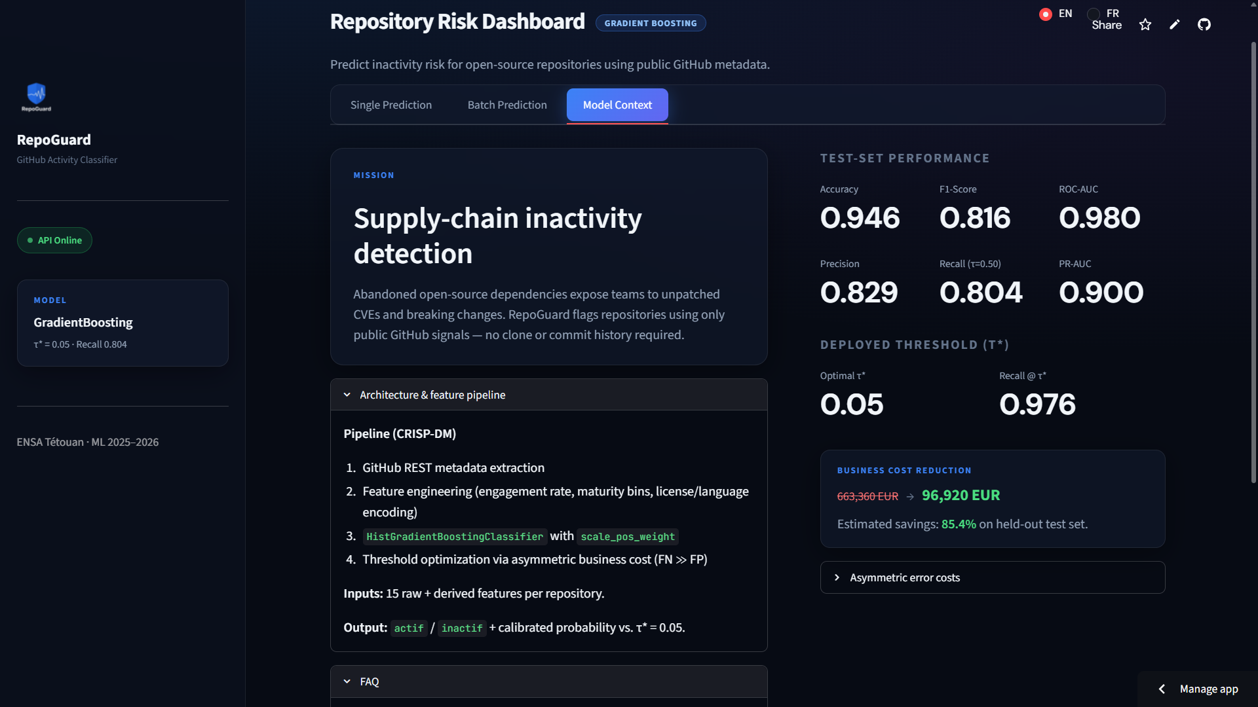Select the FR language radio button

pyautogui.click(x=1093, y=14)
